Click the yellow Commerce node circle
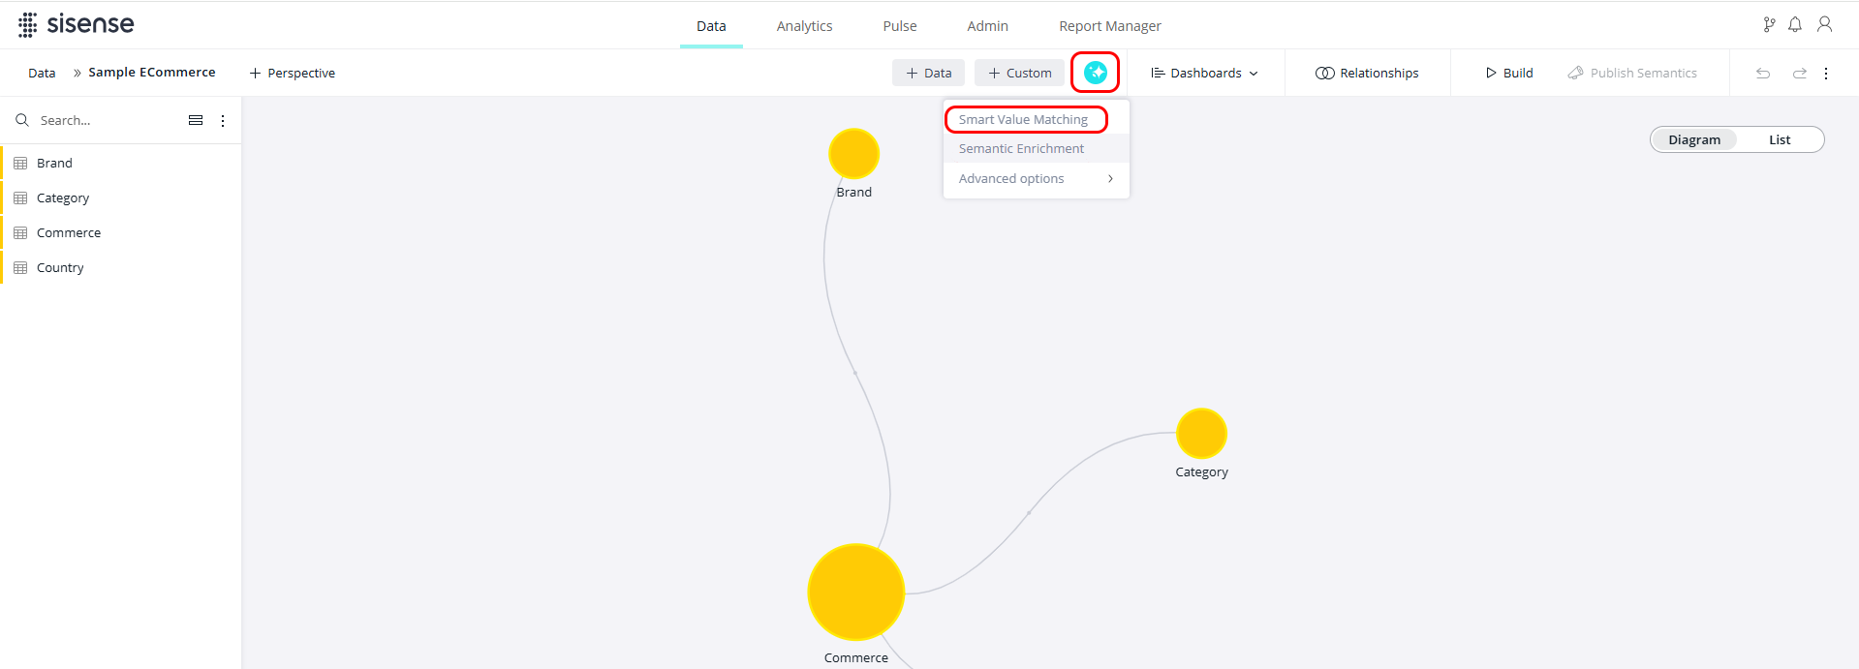 [855, 592]
